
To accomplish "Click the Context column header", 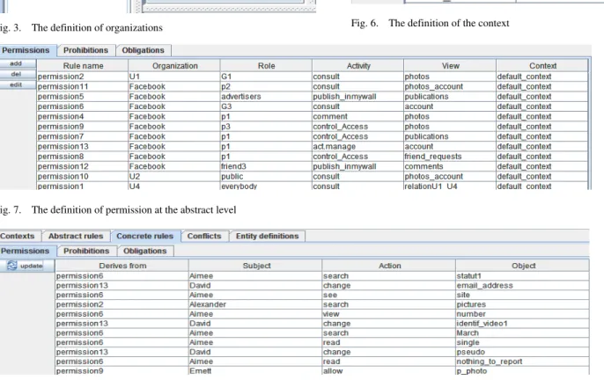I will coord(542,66).
